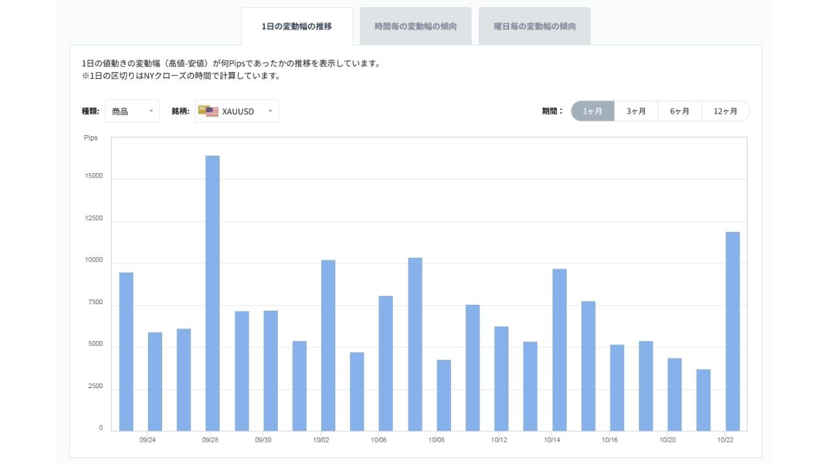This screenshot has width=827, height=465.
Task: Click the description line starting "1日の値動きの変動幅"
Action: coord(231,64)
